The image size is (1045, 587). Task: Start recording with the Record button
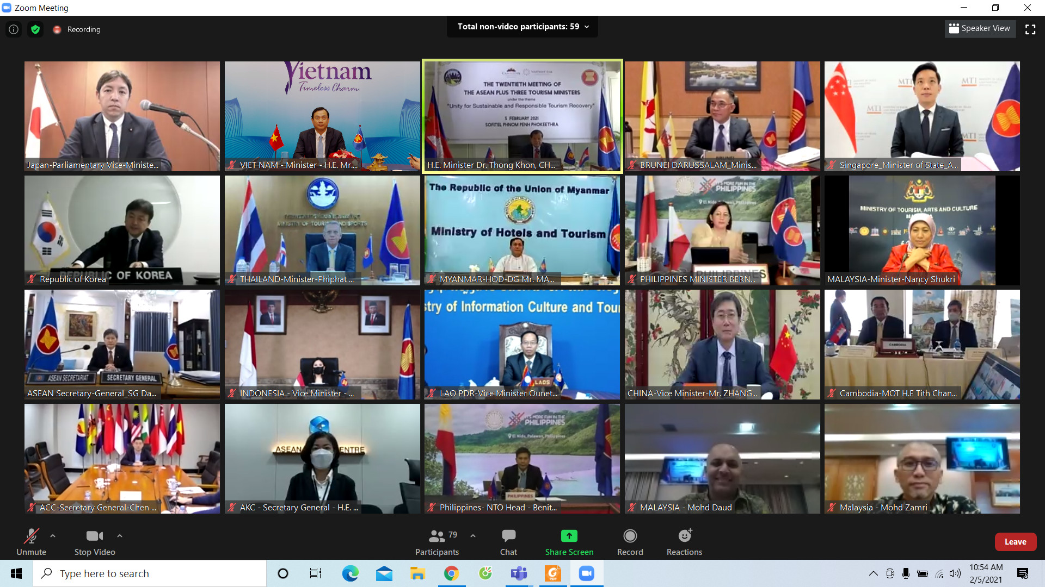pos(630,542)
